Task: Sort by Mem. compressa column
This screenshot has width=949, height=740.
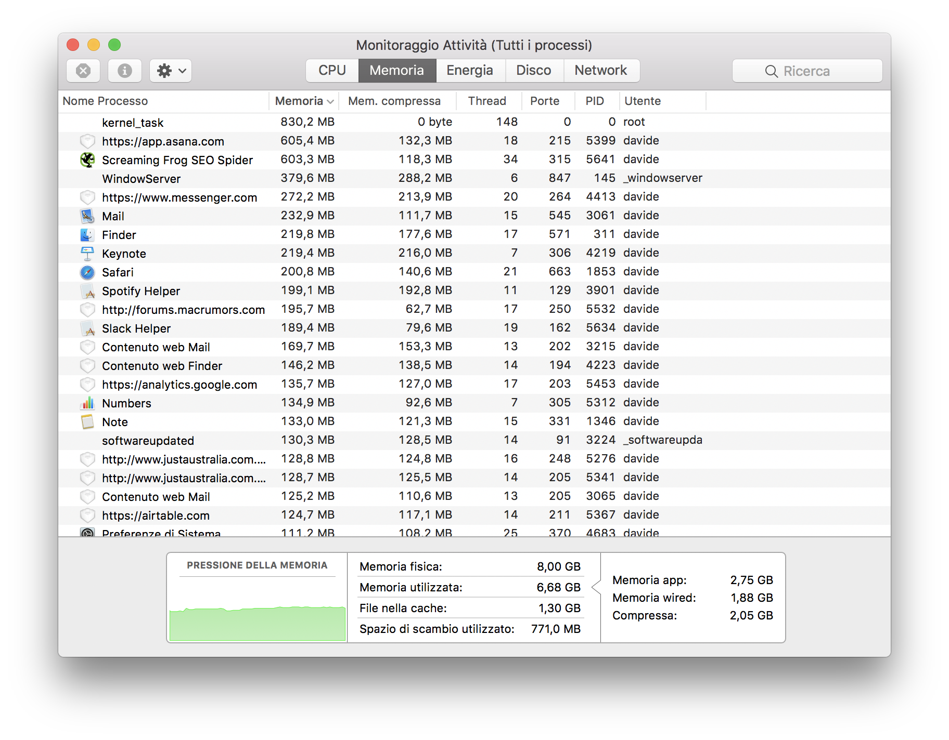Action: [397, 101]
